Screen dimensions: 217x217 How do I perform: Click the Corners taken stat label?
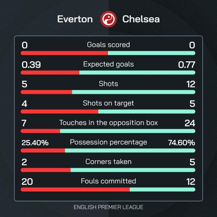point(108,162)
